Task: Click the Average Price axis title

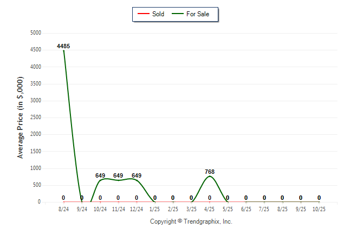Action: [x=21, y=117]
